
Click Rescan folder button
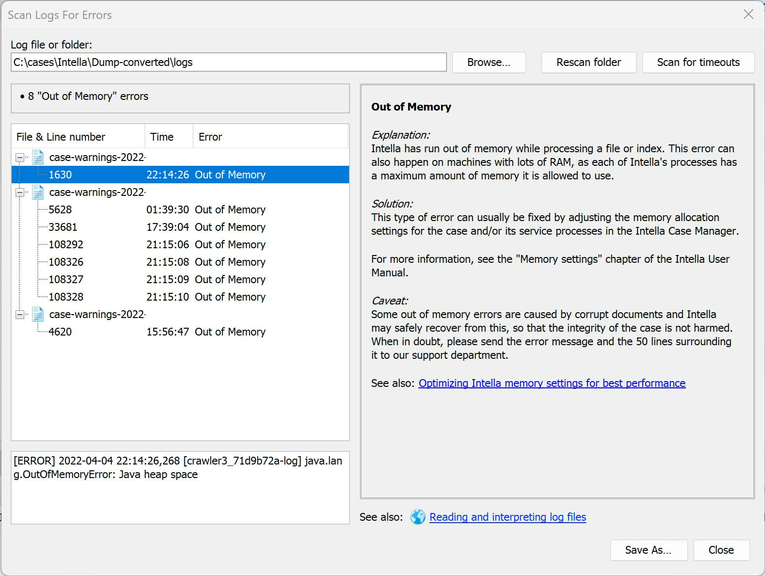click(589, 63)
